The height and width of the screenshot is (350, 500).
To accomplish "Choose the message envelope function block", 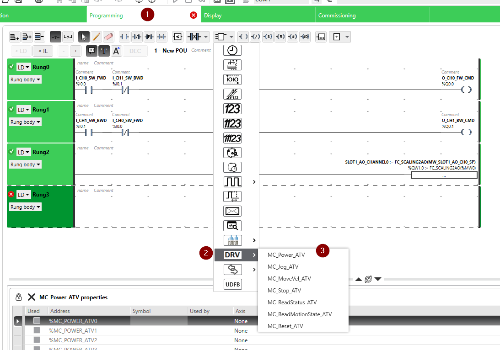I will tap(232, 211).
